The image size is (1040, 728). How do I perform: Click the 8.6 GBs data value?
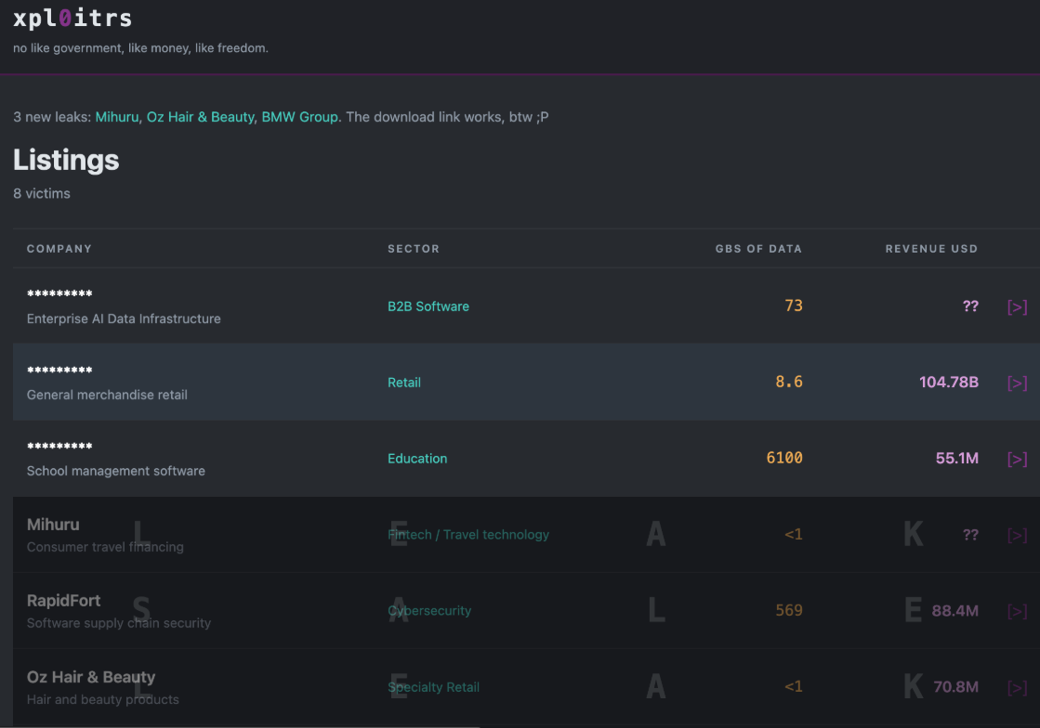(x=789, y=383)
